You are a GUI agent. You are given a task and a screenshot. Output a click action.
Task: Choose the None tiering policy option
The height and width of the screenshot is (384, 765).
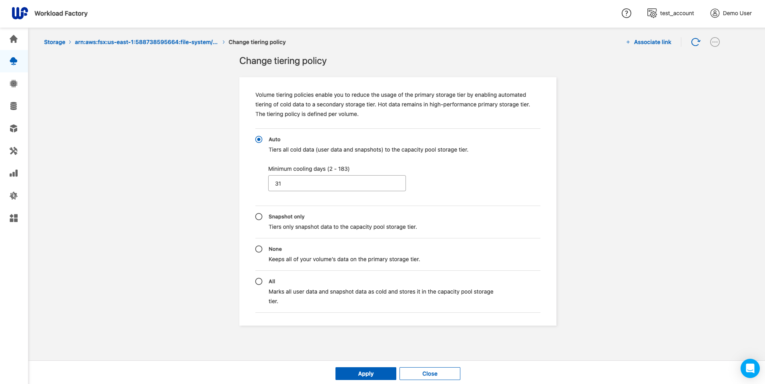(x=259, y=249)
